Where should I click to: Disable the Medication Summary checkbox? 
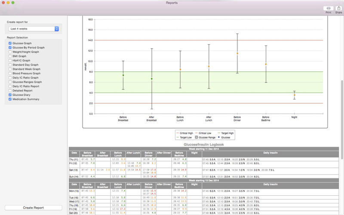10,99
